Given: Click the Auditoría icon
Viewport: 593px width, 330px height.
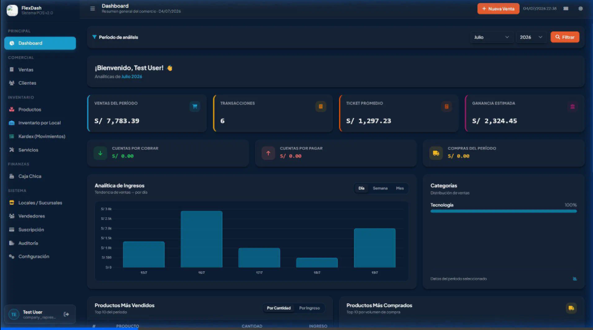Looking at the screenshot, I should pos(12,243).
